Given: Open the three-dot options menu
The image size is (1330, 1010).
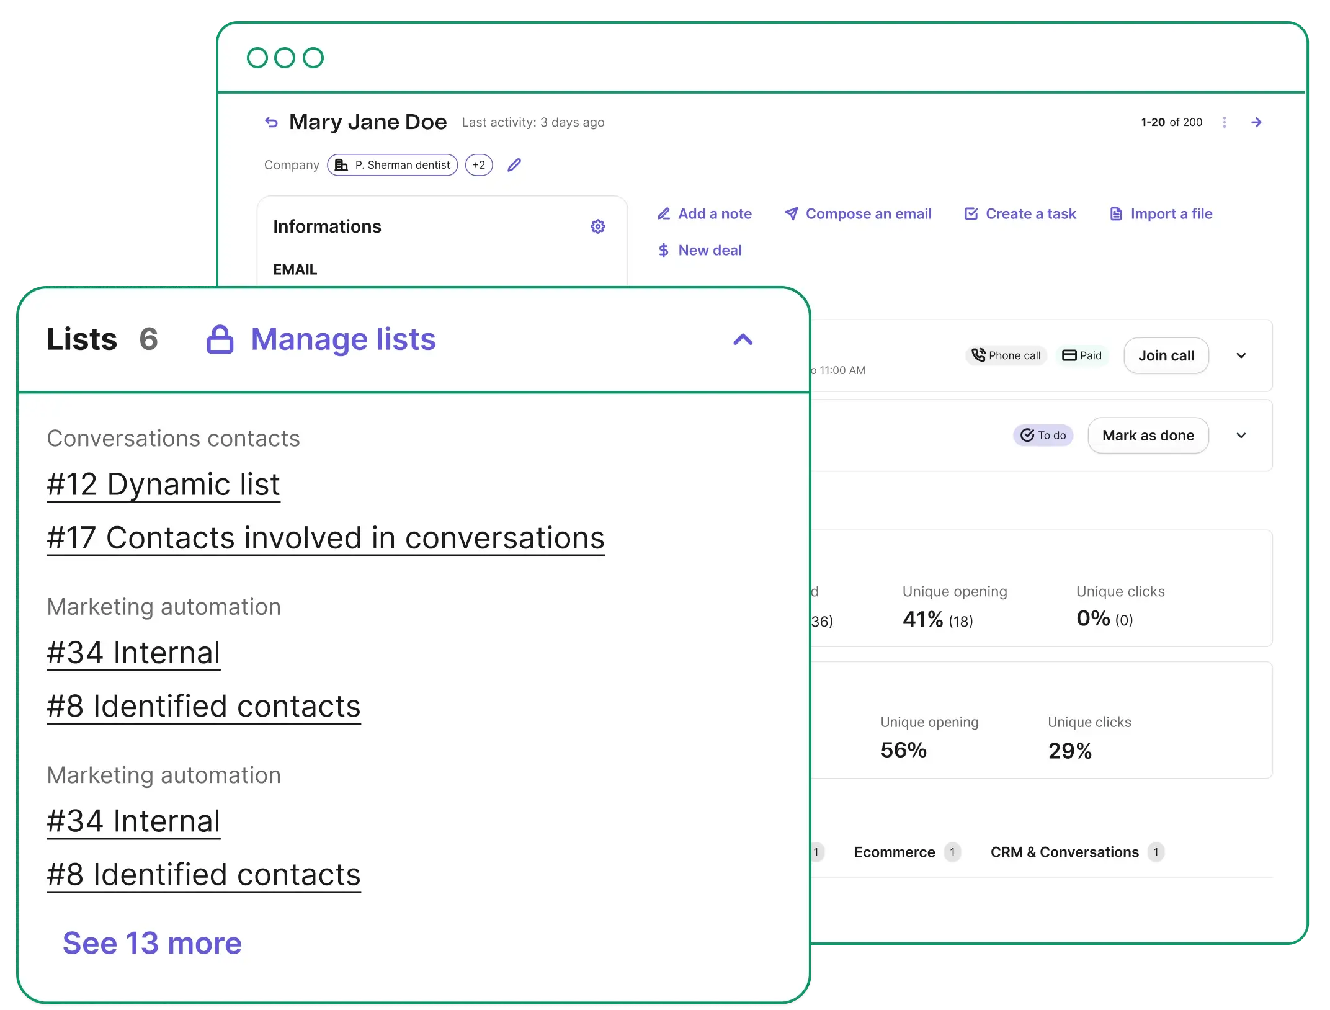Looking at the screenshot, I should click(1224, 122).
